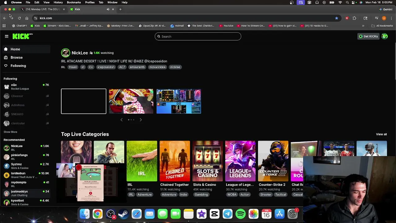Open the Bookmarks menu in menu bar
This screenshot has height=223, width=396.
(74, 2)
